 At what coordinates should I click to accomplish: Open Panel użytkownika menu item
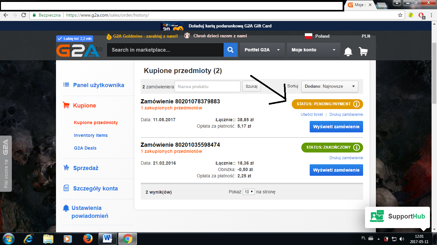(99, 85)
